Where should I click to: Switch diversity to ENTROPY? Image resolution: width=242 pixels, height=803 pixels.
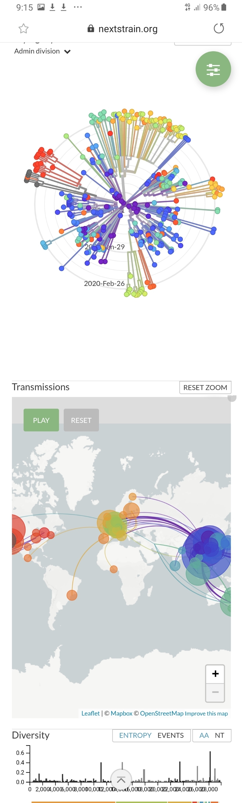coord(135,735)
